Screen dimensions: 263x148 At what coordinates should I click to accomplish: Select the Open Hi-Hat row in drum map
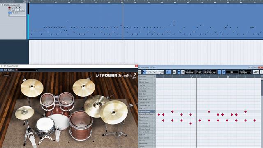click(146, 120)
